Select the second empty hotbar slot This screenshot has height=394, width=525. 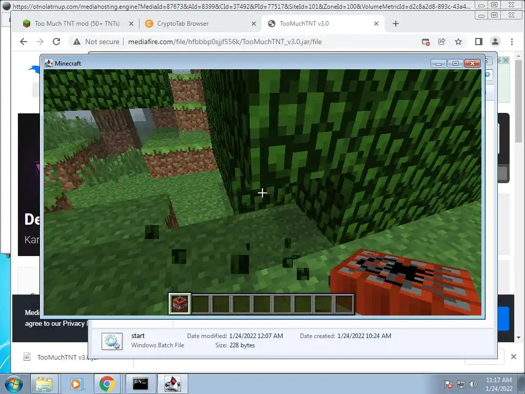click(221, 304)
